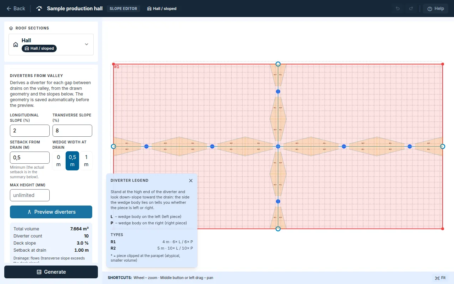The width and height of the screenshot is (454, 284).
Task: Click the #1 roof section label
Action: 117,67
